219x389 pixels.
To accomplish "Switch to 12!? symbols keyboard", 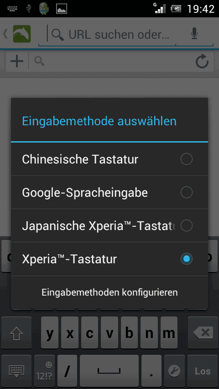I will point(44,371).
